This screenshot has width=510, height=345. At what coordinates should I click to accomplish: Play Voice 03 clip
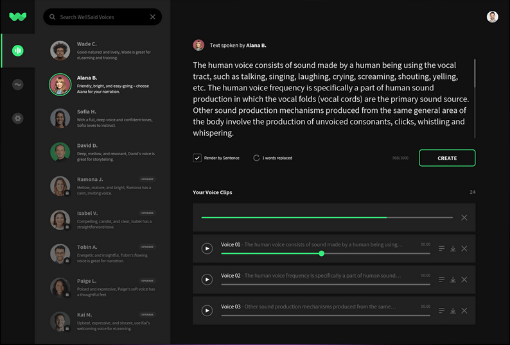[x=207, y=310]
